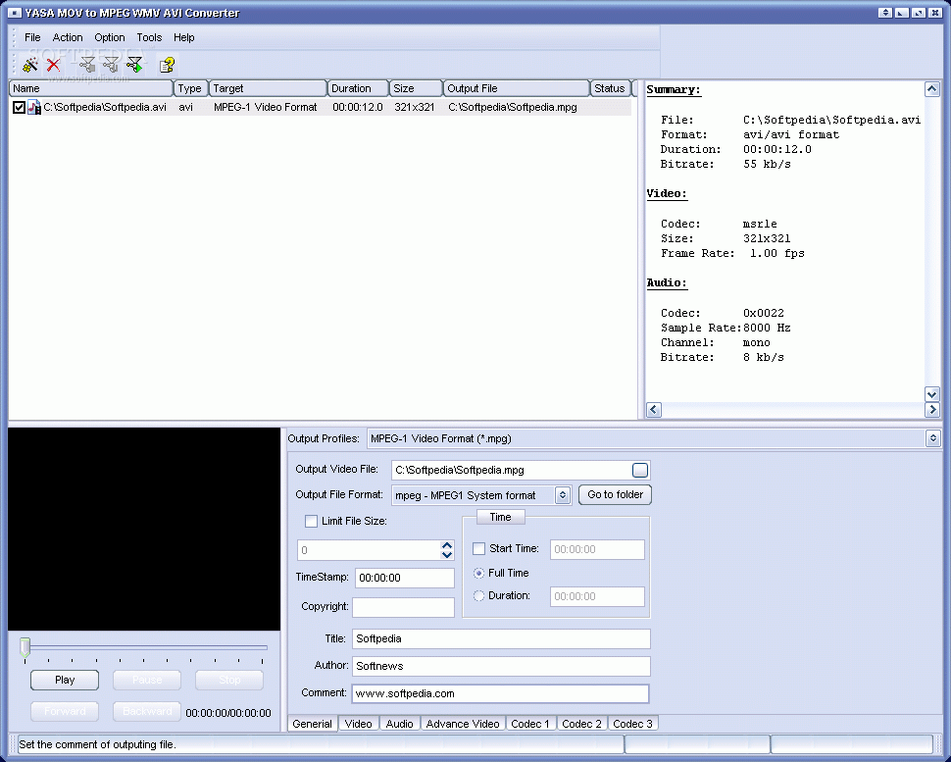Decrease the file size limit with down arrow

pyautogui.click(x=447, y=554)
